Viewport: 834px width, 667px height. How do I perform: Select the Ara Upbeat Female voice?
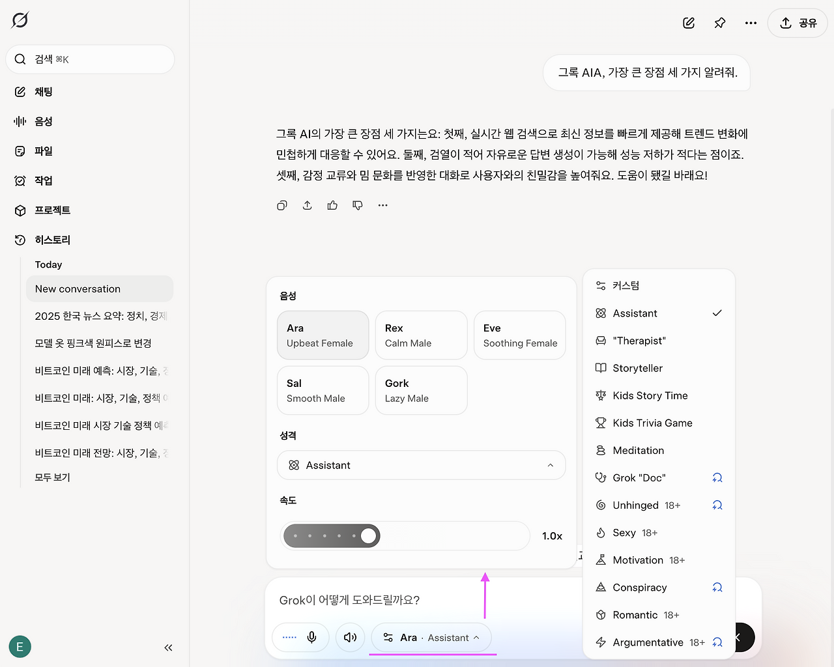pyautogui.click(x=323, y=335)
